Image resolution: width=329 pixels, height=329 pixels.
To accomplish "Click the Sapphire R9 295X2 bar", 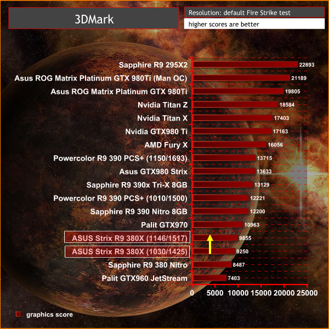I will tap(245, 64).
